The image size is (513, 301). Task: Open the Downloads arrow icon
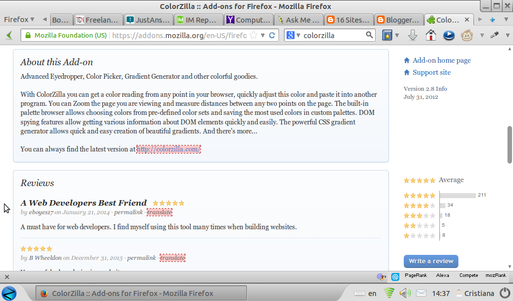click(x=413, y=35)
